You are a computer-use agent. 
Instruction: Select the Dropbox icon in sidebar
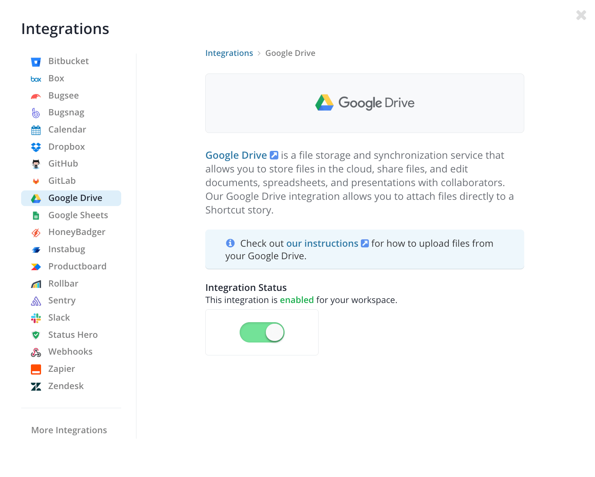point(36,147)
